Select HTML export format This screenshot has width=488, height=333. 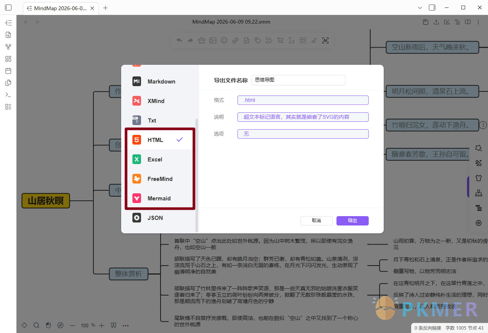point(160,140)
